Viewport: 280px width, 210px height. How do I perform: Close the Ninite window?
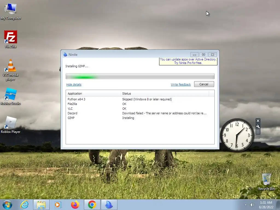[x=212, y=54]
